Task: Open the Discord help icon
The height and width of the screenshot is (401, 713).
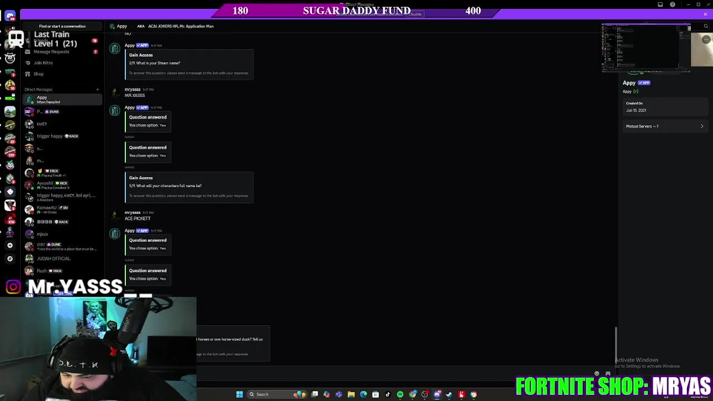Action: pyautogui.click(x=672, y=4)
